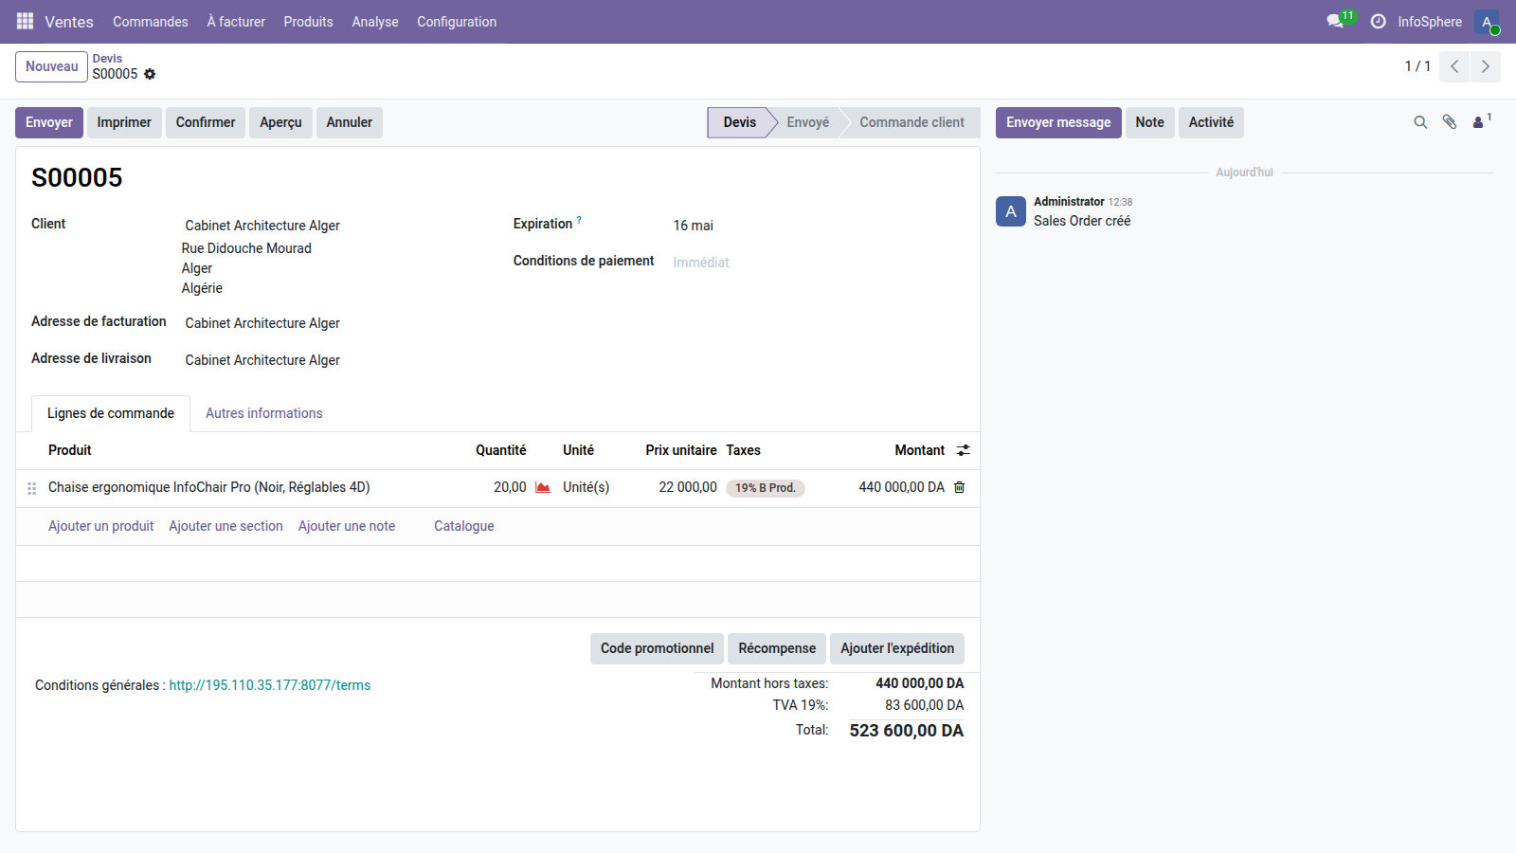Viewport: 1516px width, 853px height.
Task: Select the Envoyé status stage
Action: click(x=807, y=122)
